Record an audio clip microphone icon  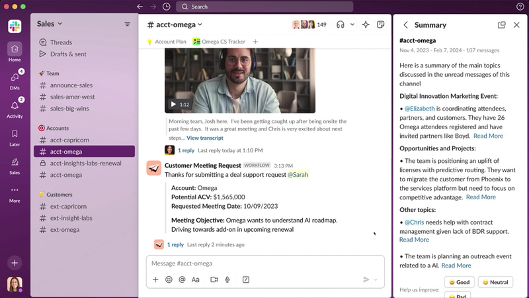pyautogui.click(x=227, y=279)
